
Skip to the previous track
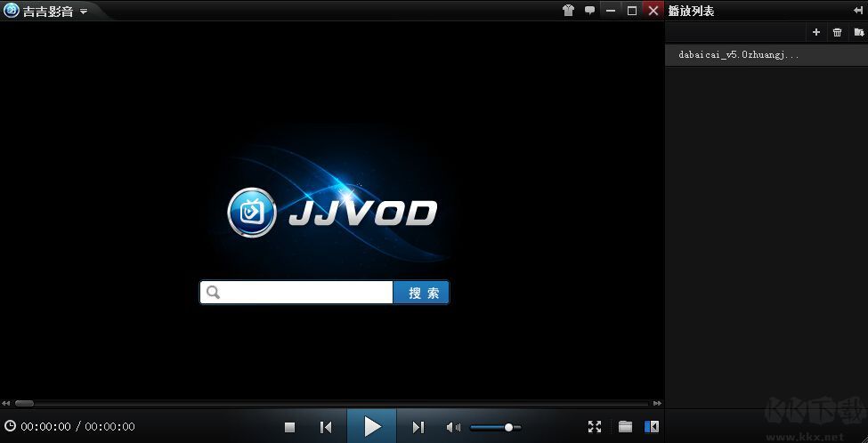click(x=326, y=427)
